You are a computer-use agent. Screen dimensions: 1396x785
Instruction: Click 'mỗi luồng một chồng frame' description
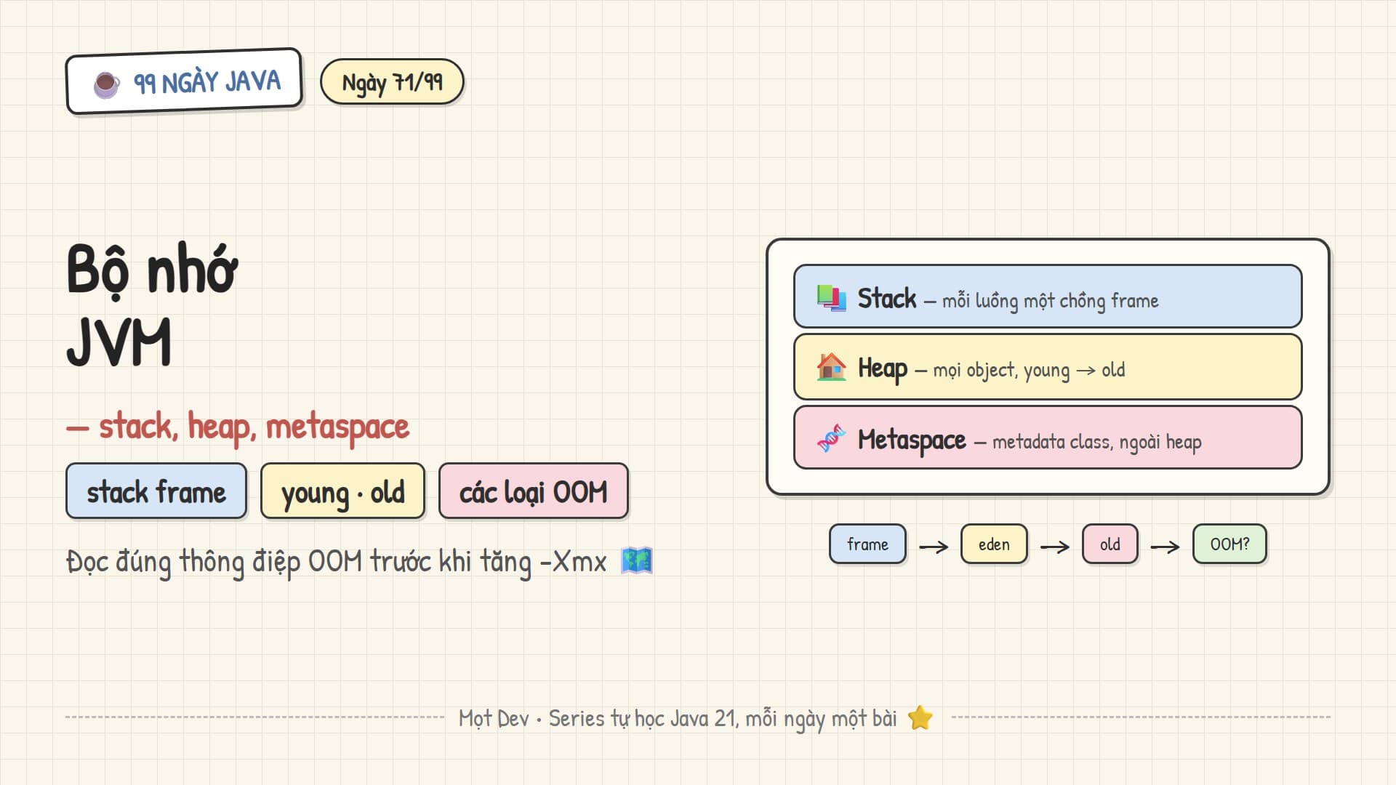pos(1050,300)
